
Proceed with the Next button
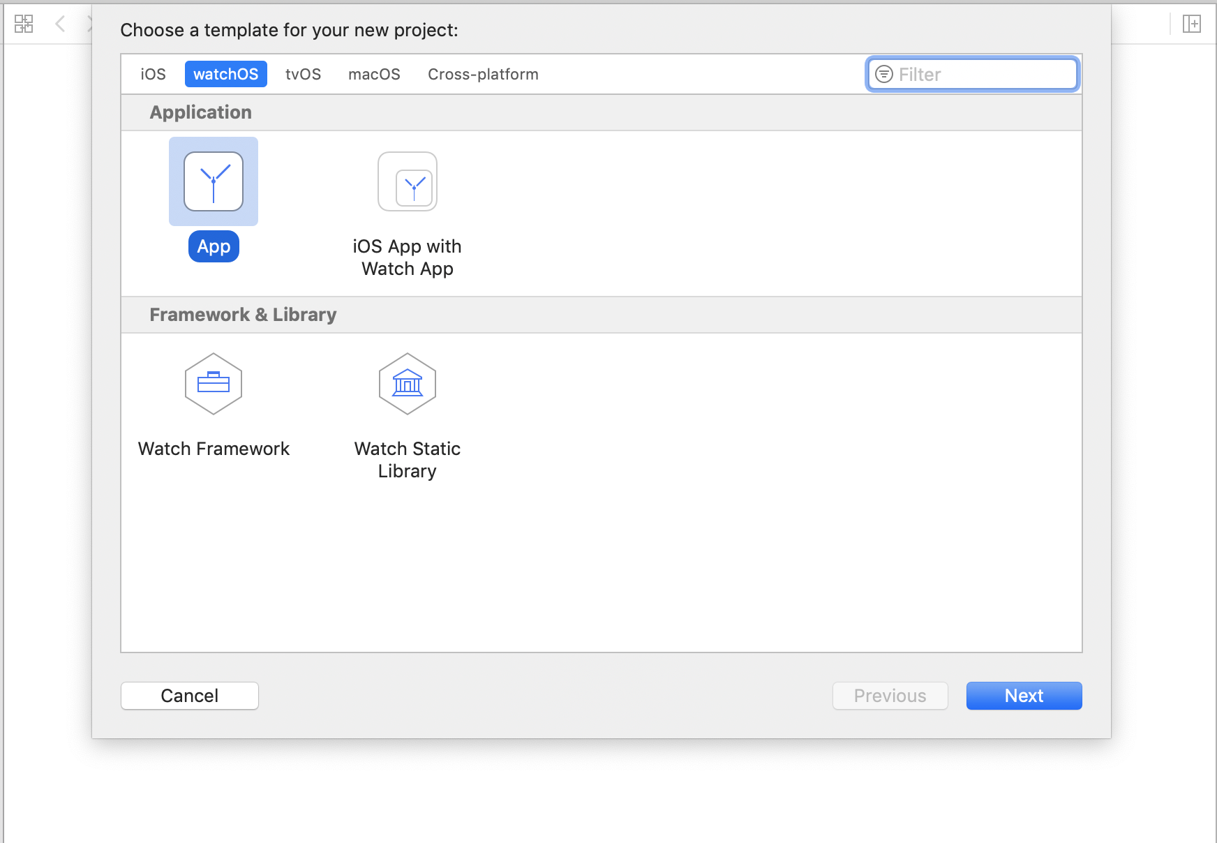(x=1024, y=696)
